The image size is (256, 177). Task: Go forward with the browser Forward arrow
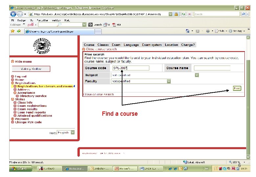click(20, 14)
